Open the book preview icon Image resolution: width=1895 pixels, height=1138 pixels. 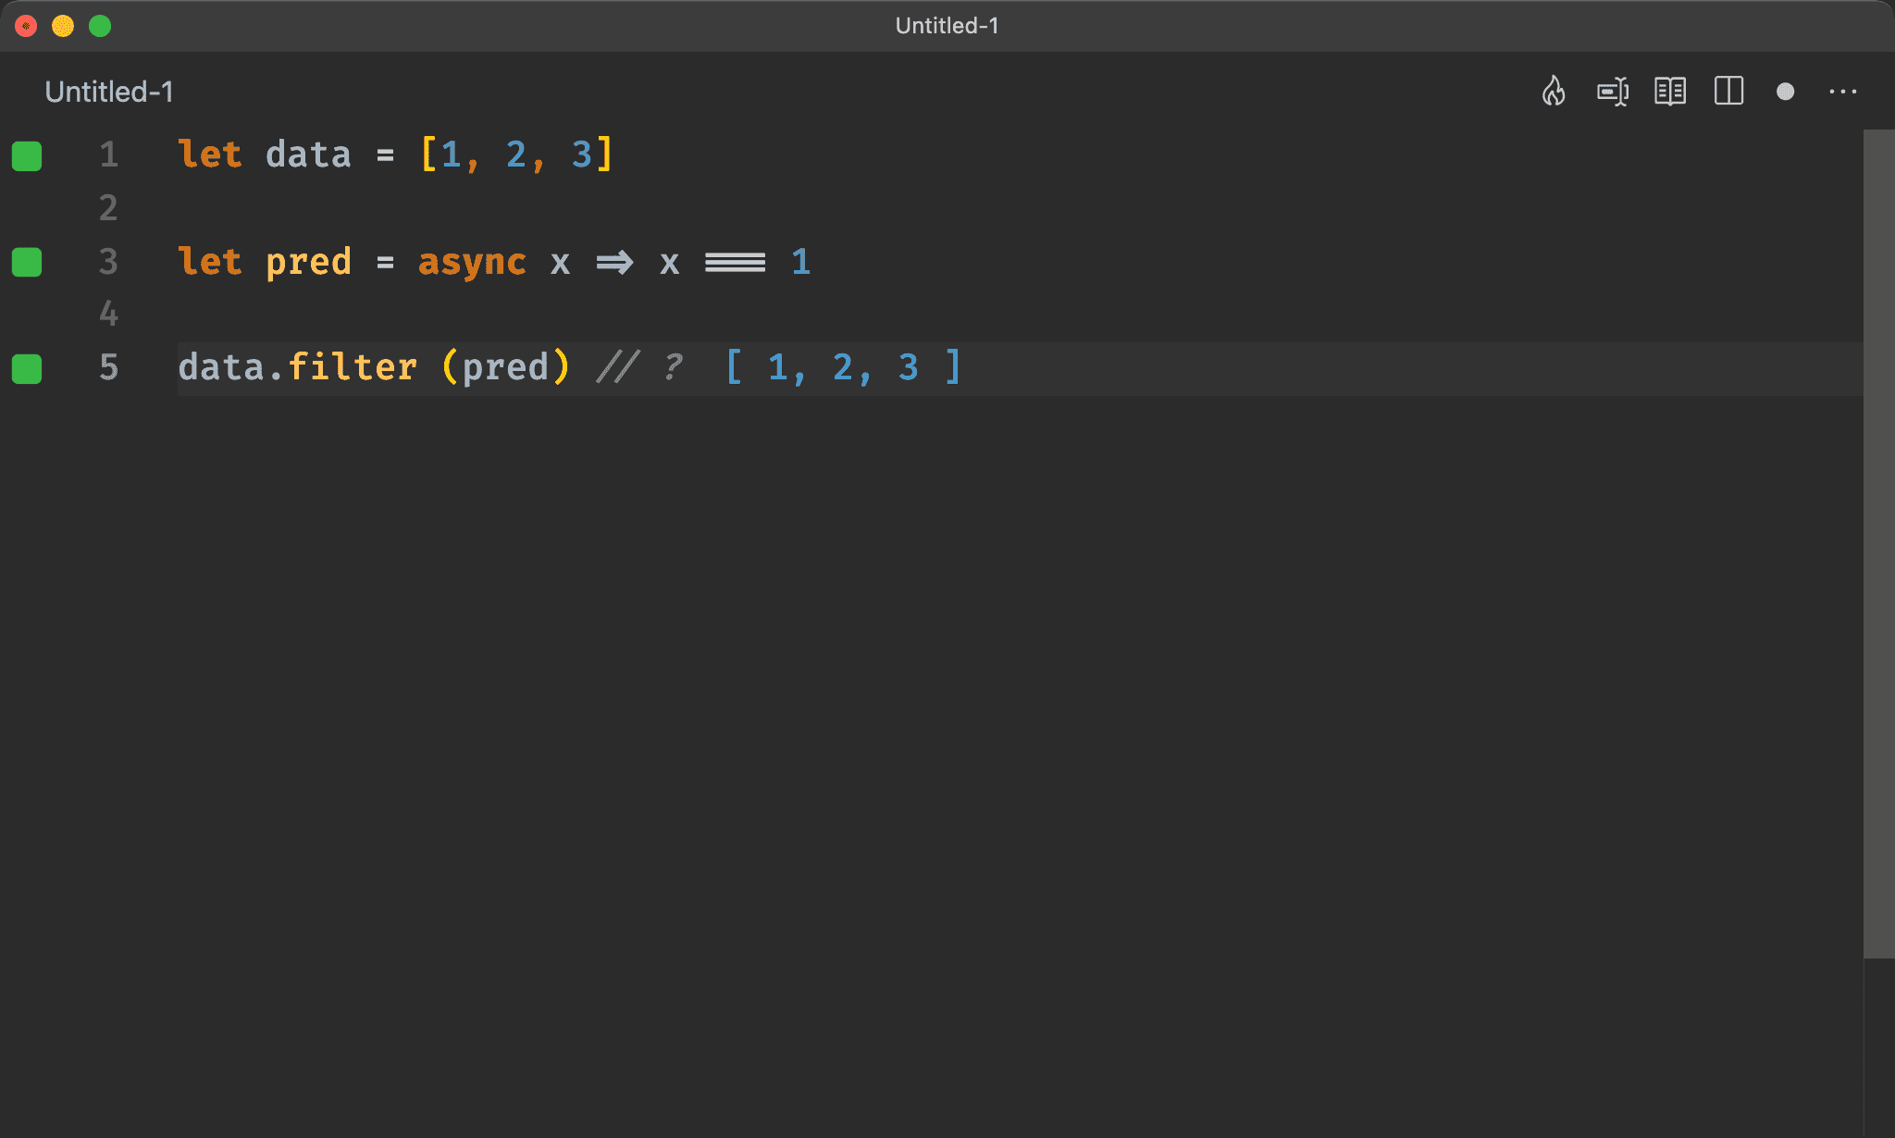tap(1670, 92)
